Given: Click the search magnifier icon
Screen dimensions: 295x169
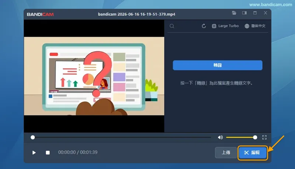Looking at the screenshot, I should click(x=172, y=26).
